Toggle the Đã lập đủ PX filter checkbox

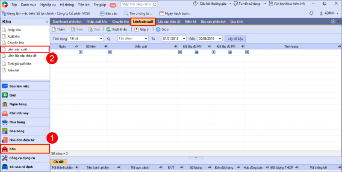coord(230,52)
